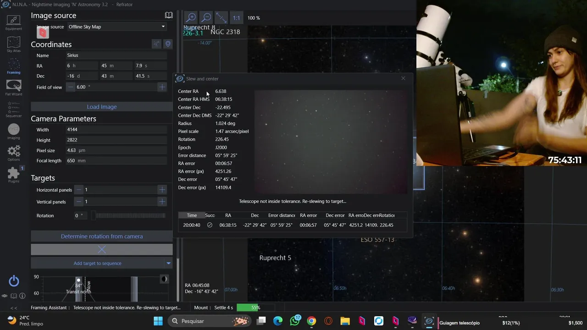Close the Slew and center dialog
Viewport: 587px width, 330px height.
point(403,78)
